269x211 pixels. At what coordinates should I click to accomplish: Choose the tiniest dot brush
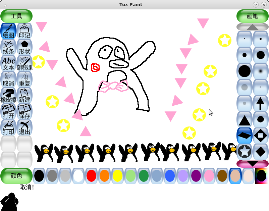(245, 39)
